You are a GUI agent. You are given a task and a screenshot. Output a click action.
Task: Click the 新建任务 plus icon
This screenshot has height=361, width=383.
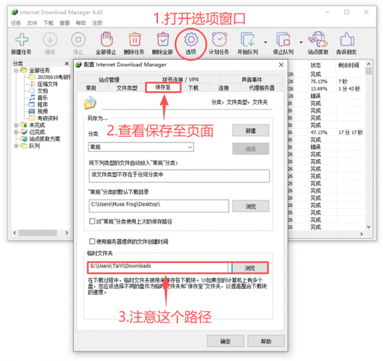[x=22, y=39]
